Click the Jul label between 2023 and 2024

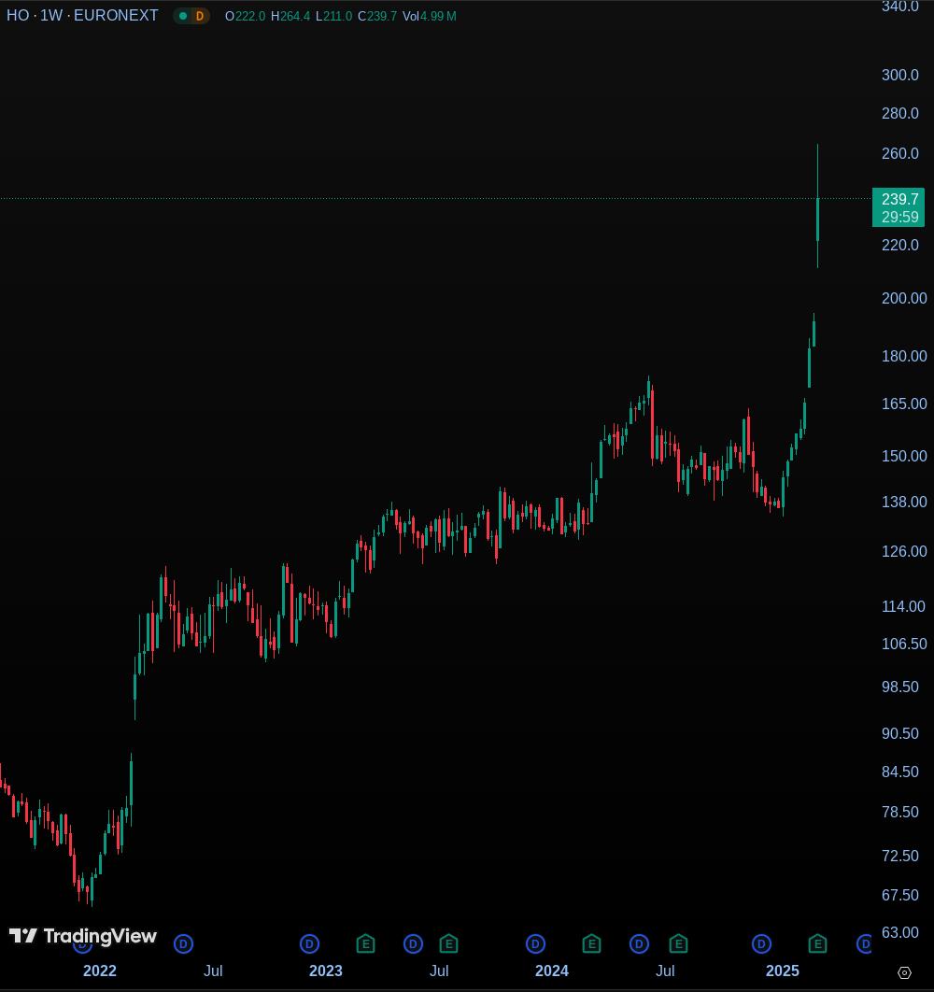tap(439, 971)
